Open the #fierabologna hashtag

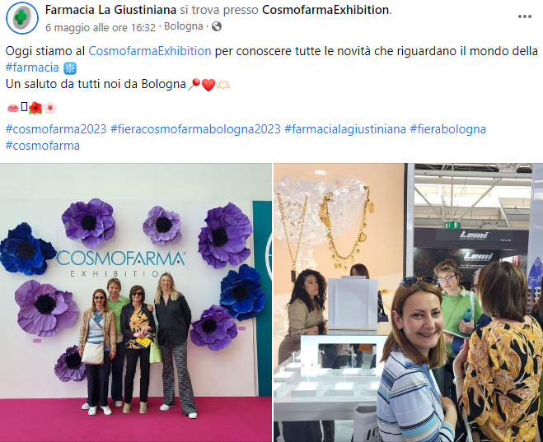tap(447, 129)
